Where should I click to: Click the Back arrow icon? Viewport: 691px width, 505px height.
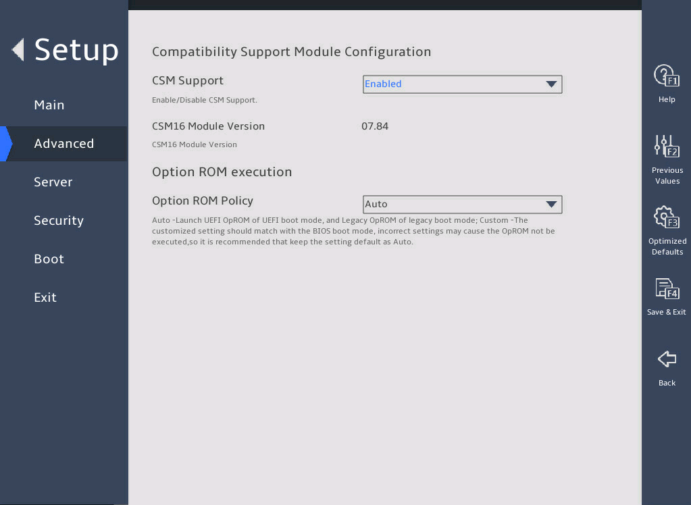click(x=667, y=359)
